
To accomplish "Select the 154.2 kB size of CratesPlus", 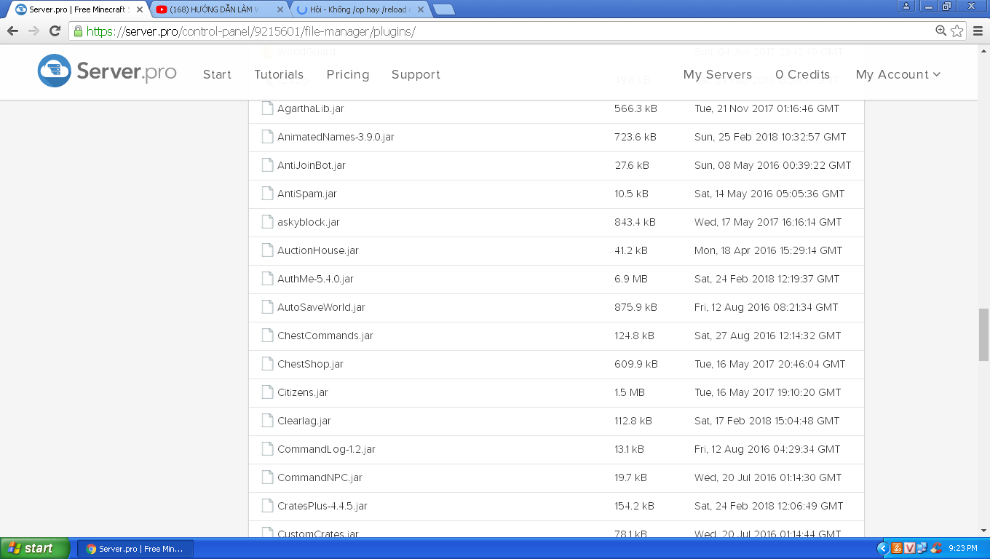I will (x=634, y=506).
